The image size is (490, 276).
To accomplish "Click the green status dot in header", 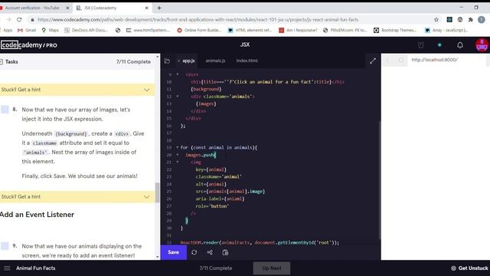I will coord(439,45).
